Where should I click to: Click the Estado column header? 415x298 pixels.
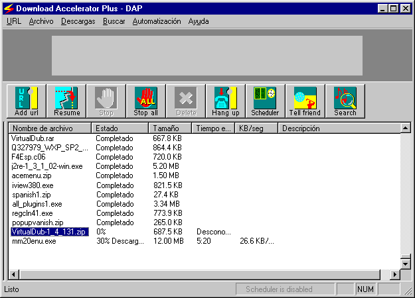(x=120, y=128)
